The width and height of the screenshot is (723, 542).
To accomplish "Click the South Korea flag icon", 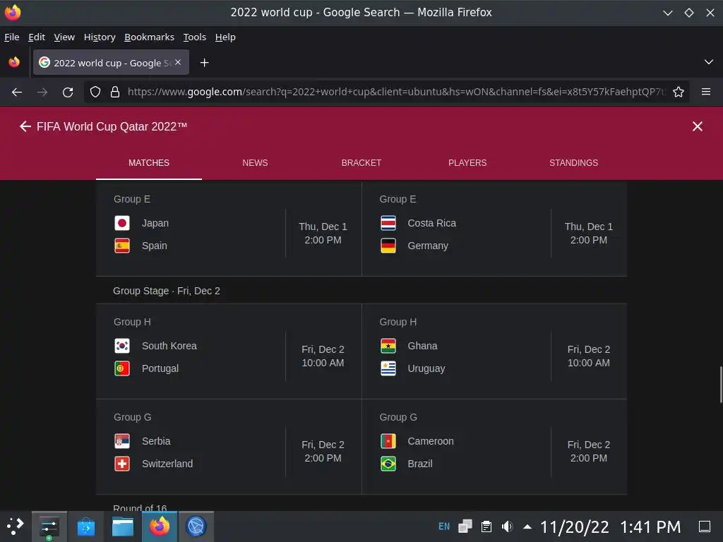I will (x=122, y=346).
